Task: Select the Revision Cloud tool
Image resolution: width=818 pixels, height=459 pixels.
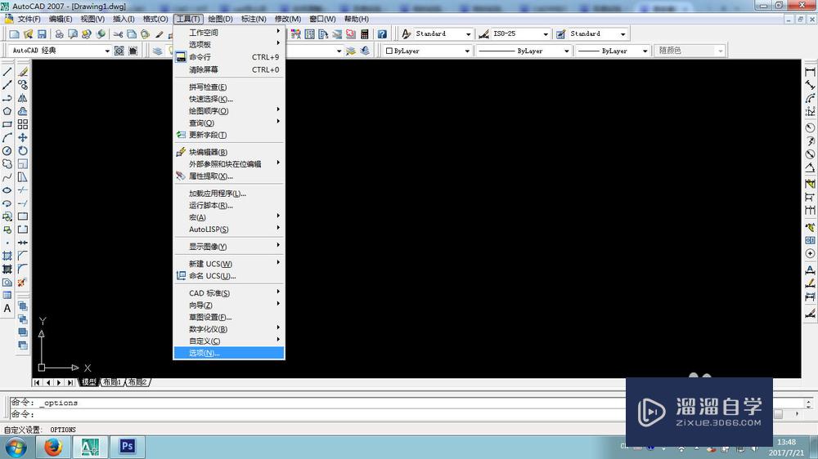Action: [x=7, y=163]
